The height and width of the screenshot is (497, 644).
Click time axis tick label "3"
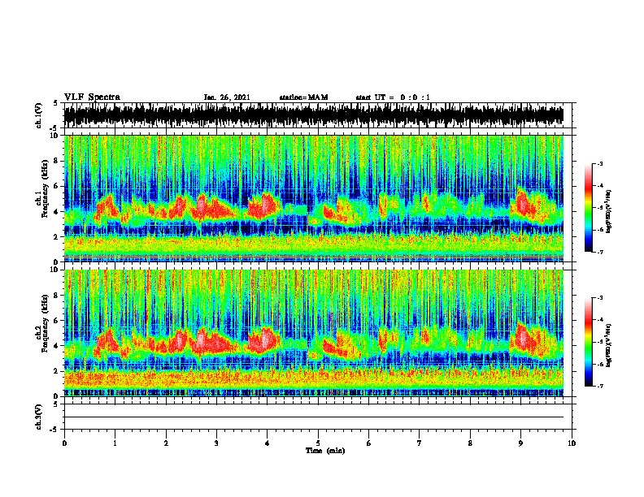[x=217, y=443]
